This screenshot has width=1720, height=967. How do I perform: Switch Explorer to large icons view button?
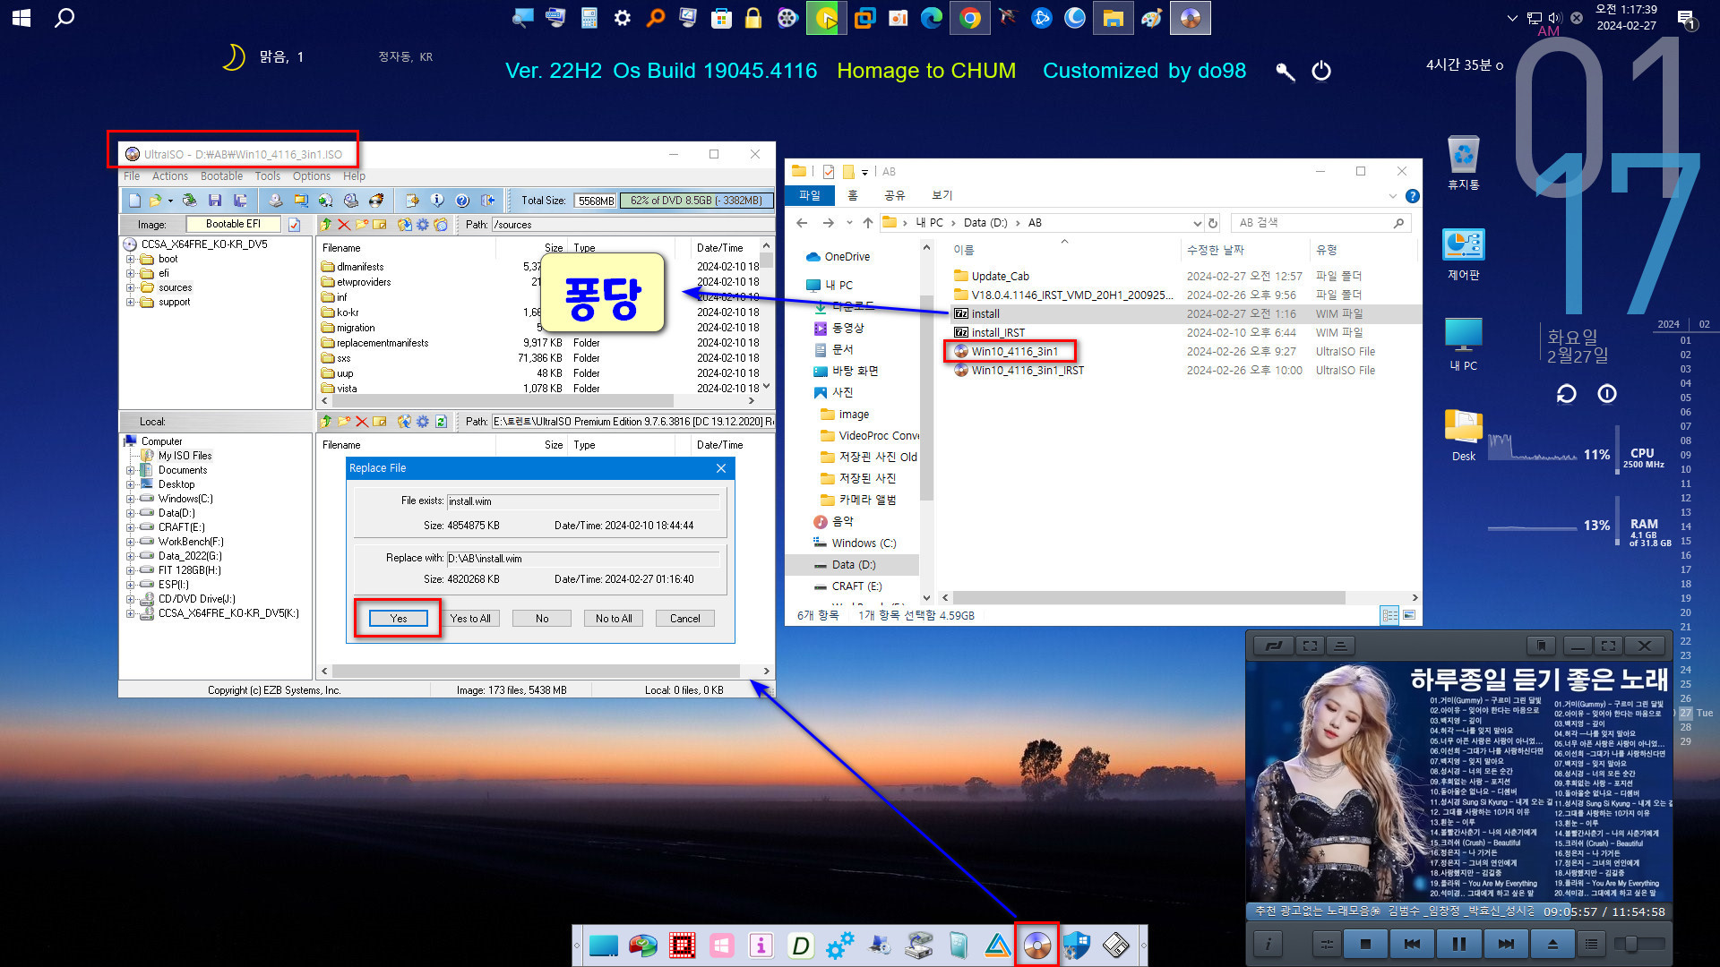(1409, 615)
